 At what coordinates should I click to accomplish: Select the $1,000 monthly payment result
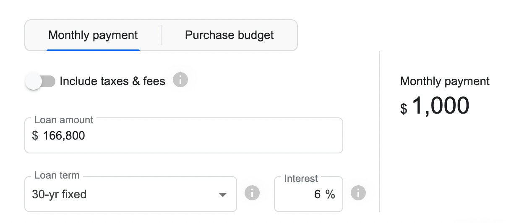tap(435, 106)
